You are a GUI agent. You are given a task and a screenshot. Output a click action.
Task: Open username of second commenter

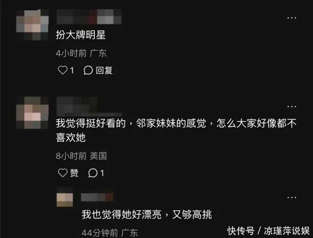click(89, 106)
